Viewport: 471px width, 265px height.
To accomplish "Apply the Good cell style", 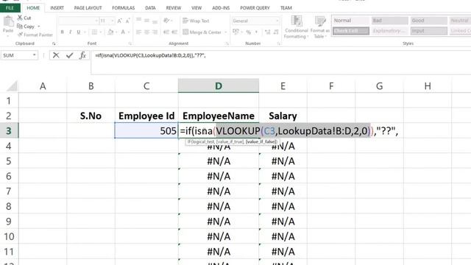I will (x=428, y=21).
